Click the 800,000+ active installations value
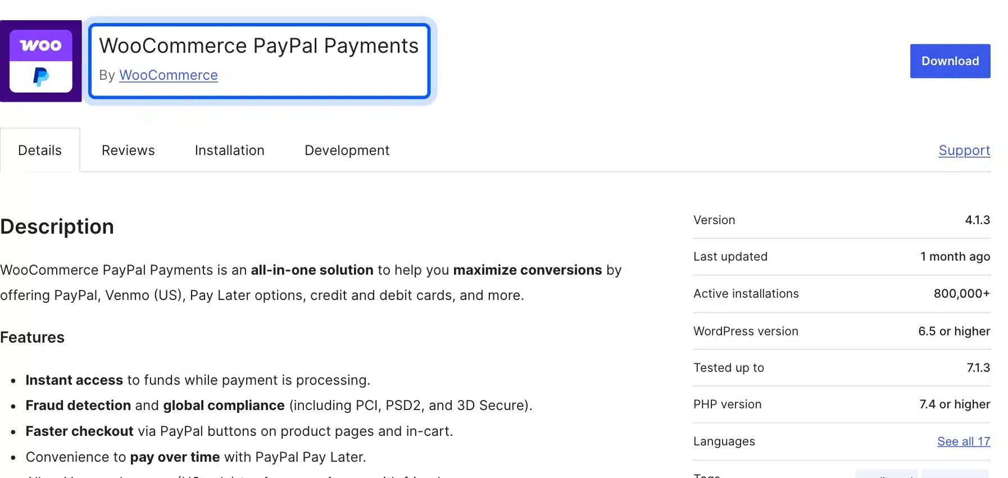 pos(962,294)
